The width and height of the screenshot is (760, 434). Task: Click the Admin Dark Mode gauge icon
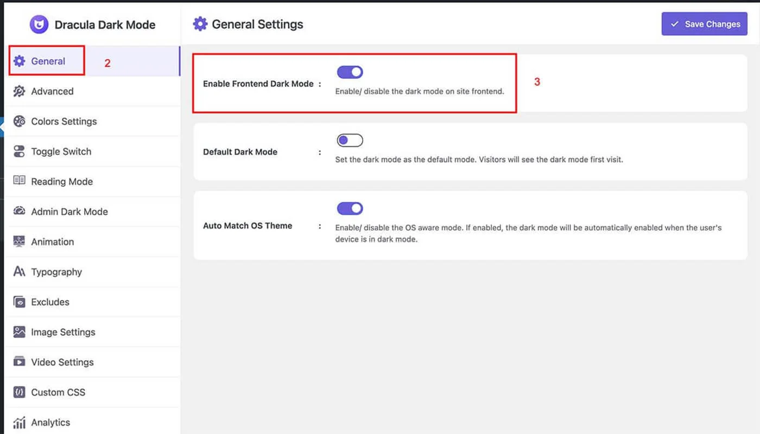[20, 212]
